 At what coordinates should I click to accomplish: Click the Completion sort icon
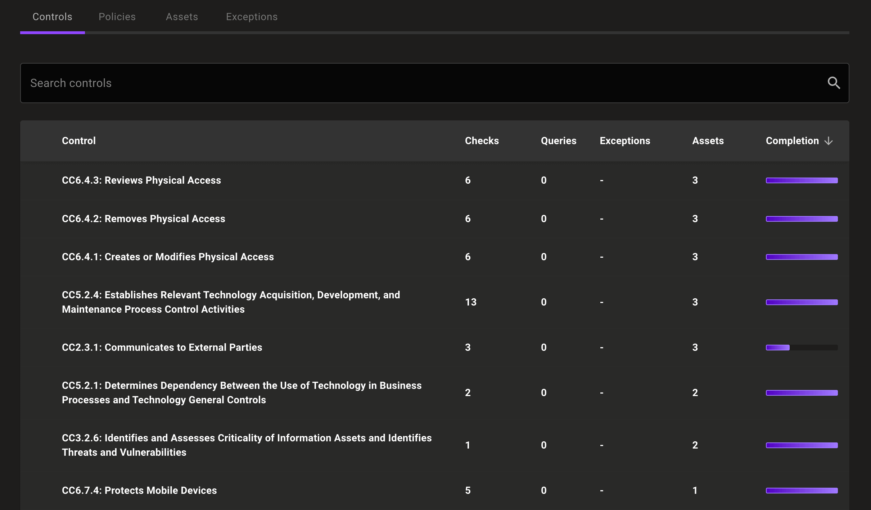point(829,141)
